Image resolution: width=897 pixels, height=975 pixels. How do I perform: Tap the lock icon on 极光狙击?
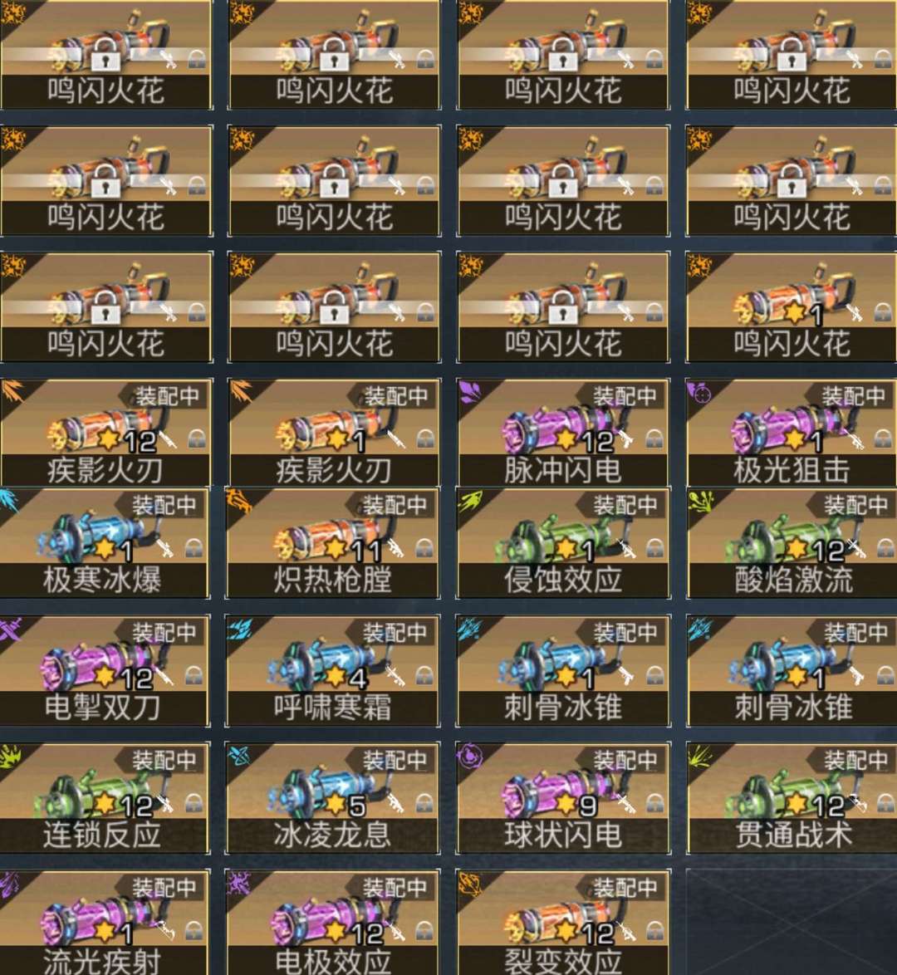[x=884, y=439]
